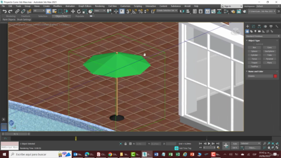Open the selection filter All dropdown
The image size is (281, 158).
click(39, 11)
